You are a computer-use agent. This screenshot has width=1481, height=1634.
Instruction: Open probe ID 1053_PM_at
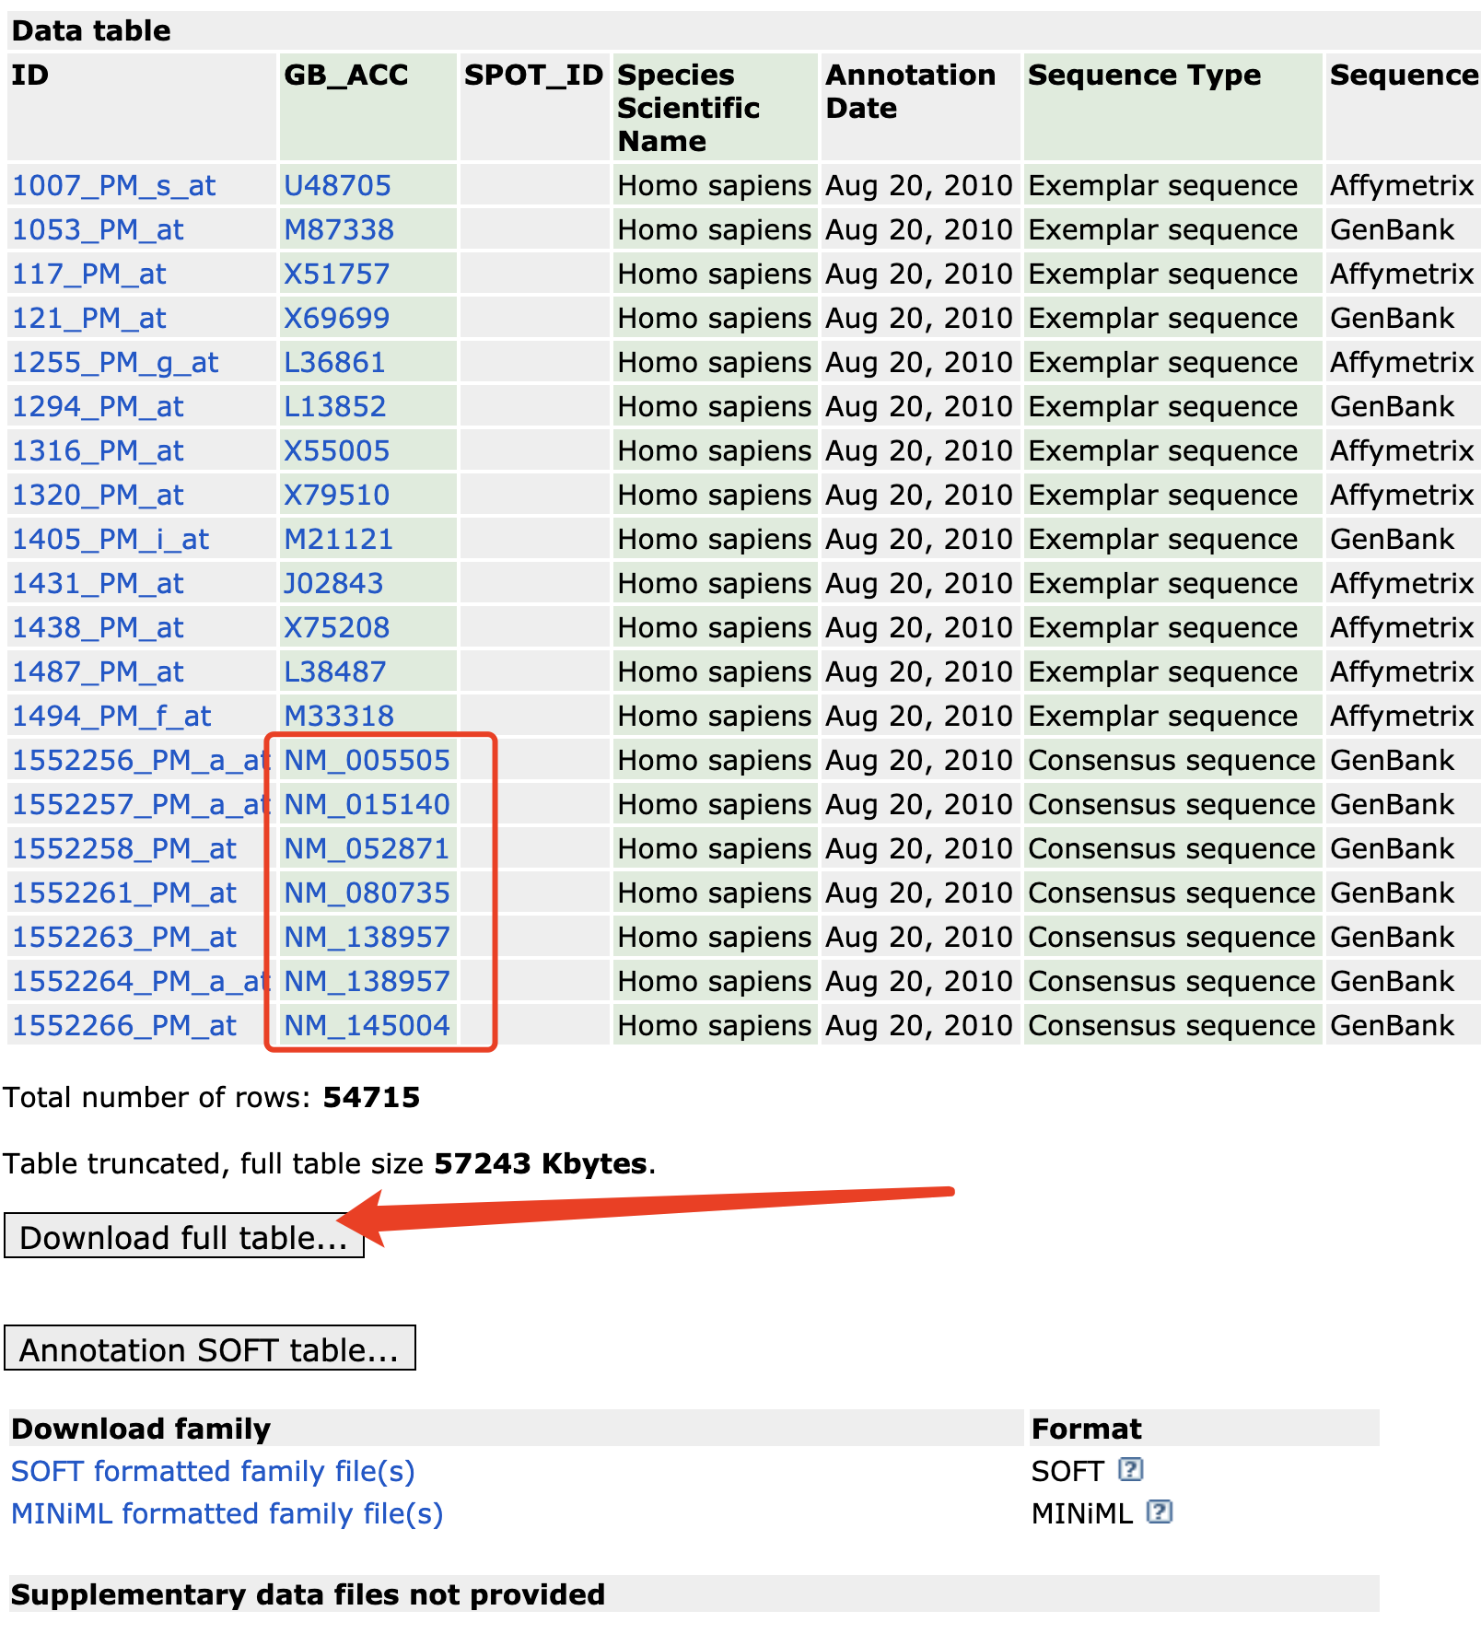click(98, 230)
